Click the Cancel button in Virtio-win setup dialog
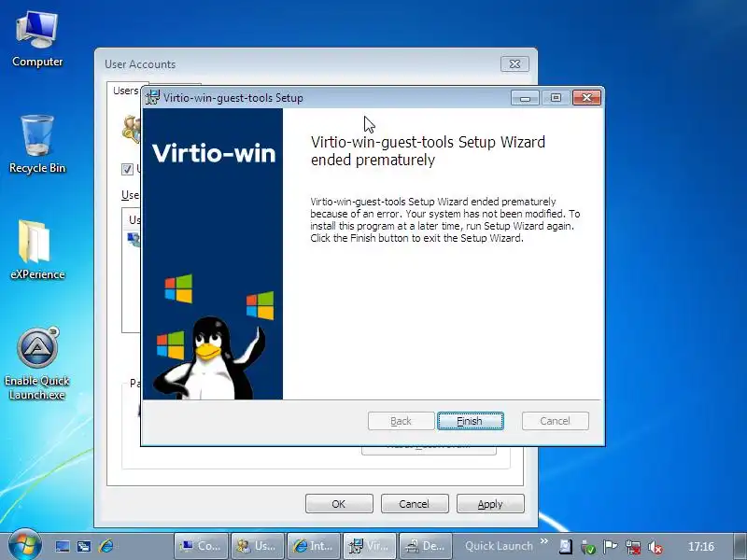This screenshot has height=560, width=747. pyautogui.click(x=555, y=421)
